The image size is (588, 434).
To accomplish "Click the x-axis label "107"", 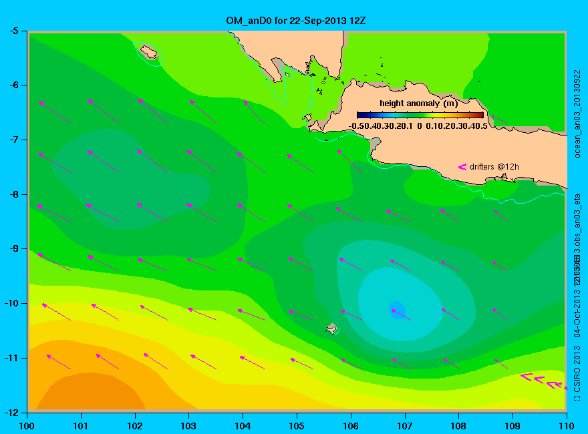I will 405,426.
